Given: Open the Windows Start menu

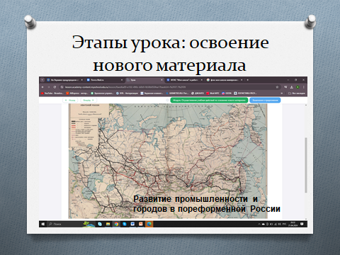Looking at the screenshot, I should point(42,224).
